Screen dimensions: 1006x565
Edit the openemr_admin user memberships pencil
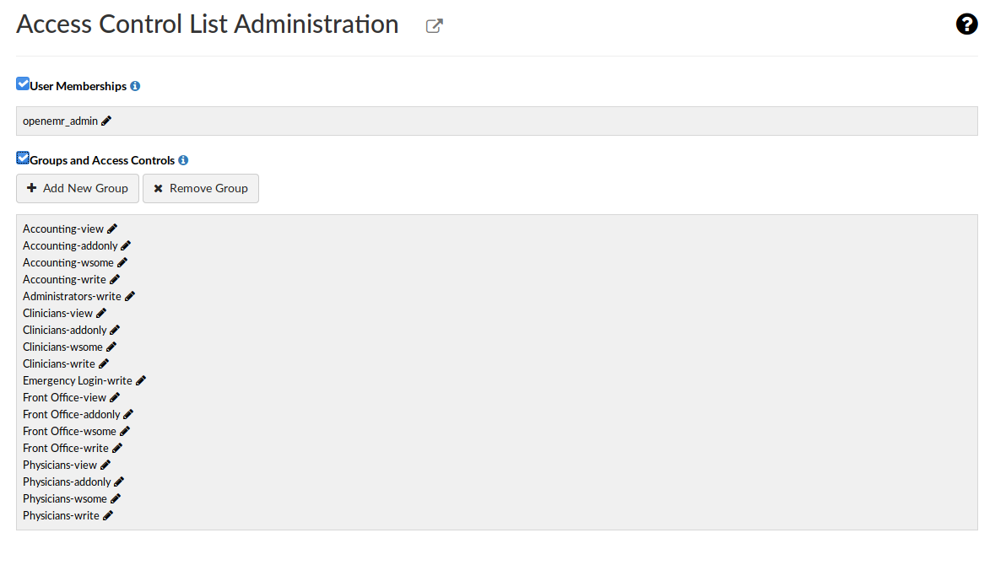[x=106, y=121]
